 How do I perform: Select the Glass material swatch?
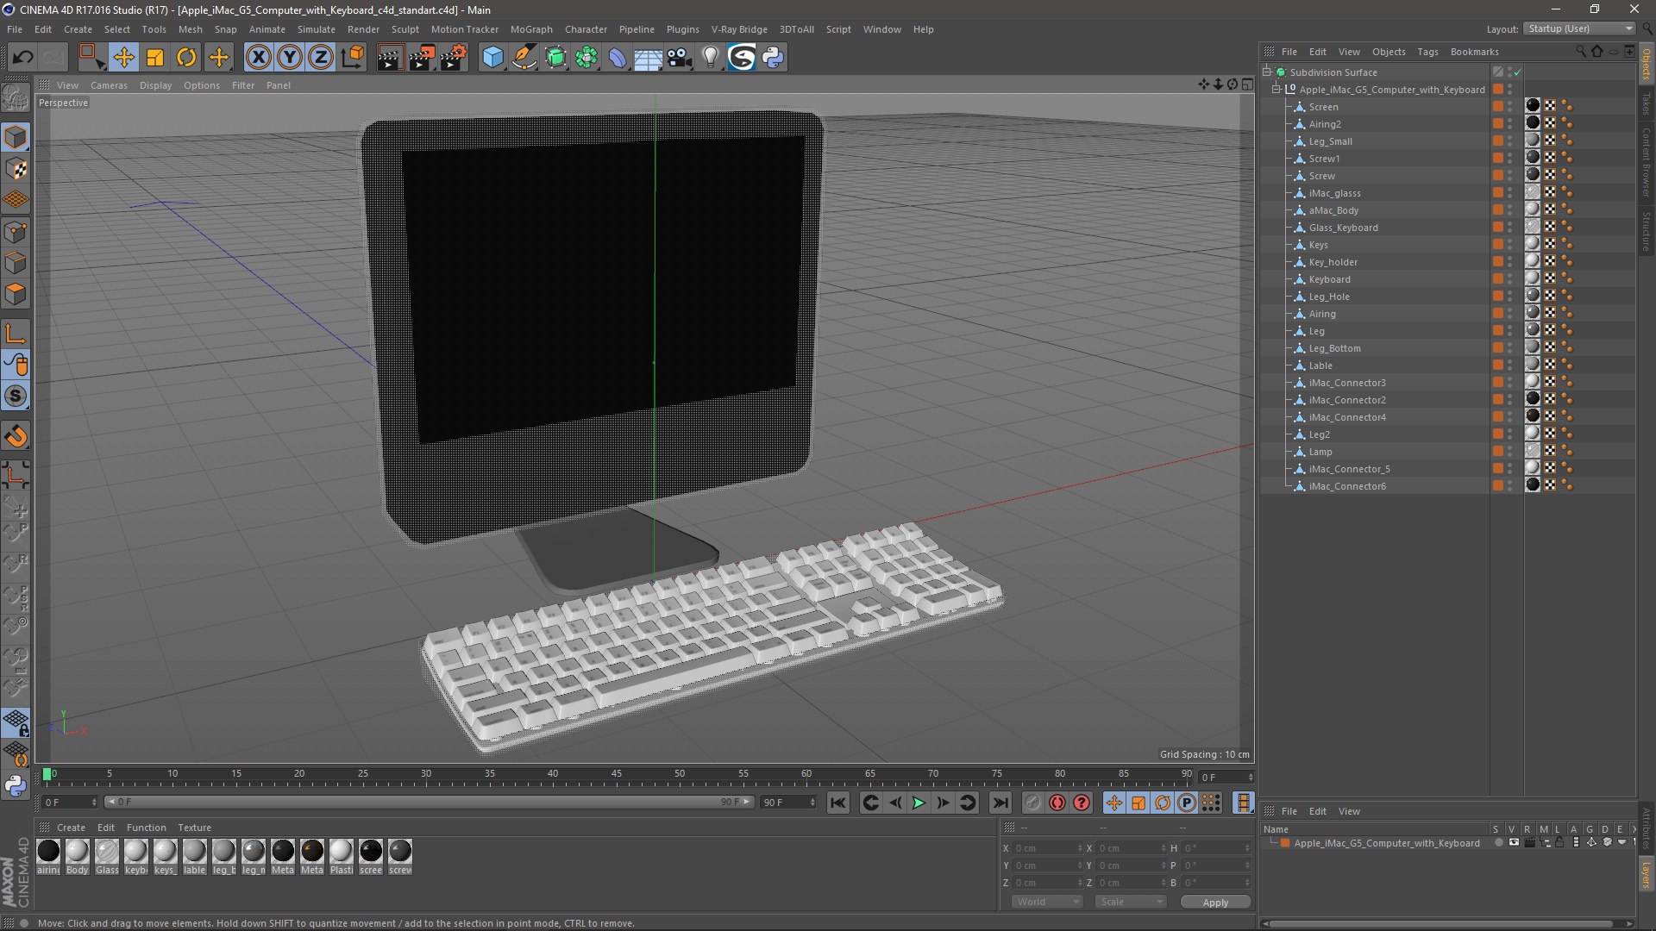click(x=107, y=857)
